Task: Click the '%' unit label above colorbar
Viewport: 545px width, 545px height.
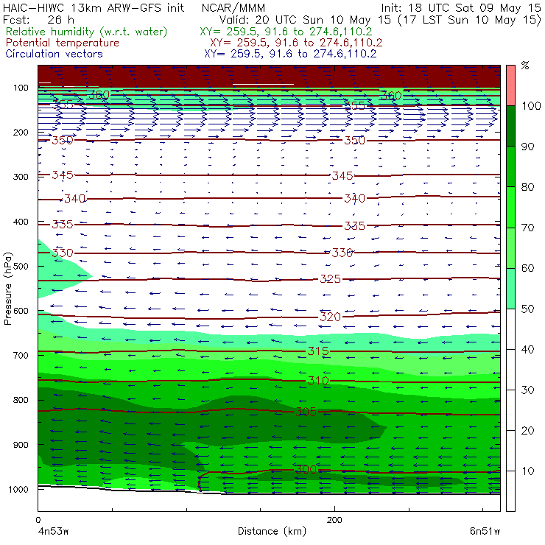Action: tap(525, 66)
